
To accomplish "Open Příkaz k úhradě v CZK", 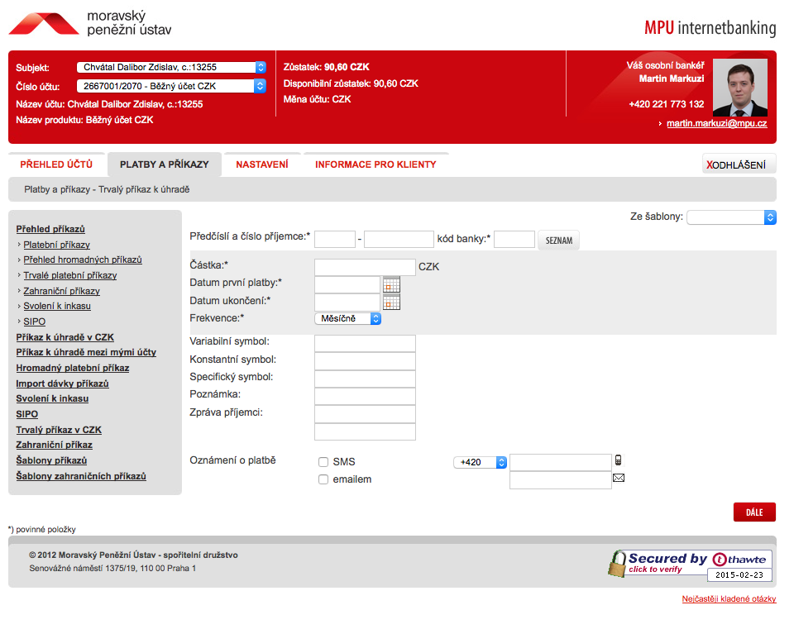I will (x=65, y=337).
